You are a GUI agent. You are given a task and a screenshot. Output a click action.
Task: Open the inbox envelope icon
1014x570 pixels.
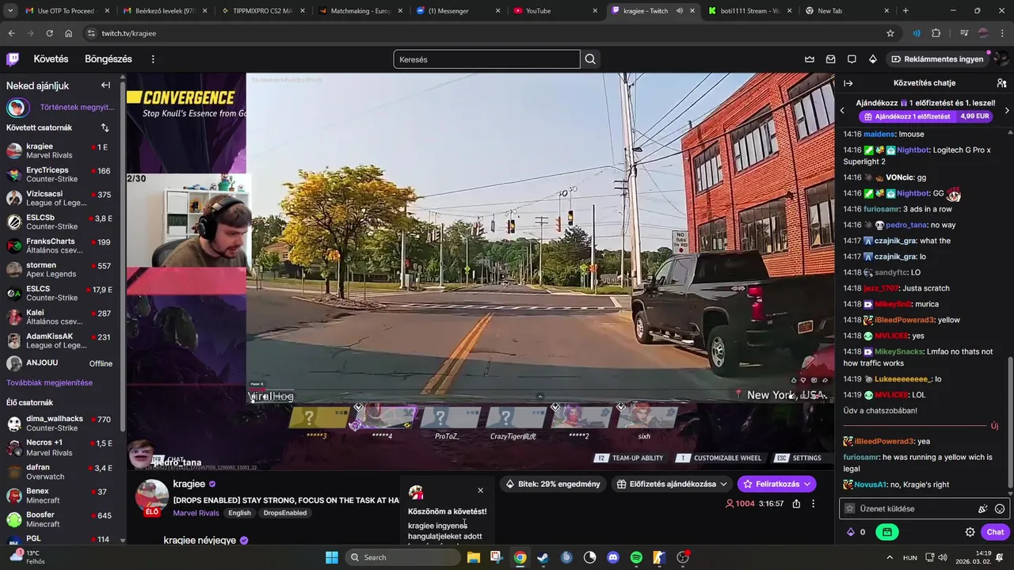(x=831, y=59)
